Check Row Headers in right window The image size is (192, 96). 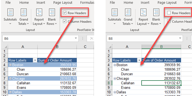169,13
